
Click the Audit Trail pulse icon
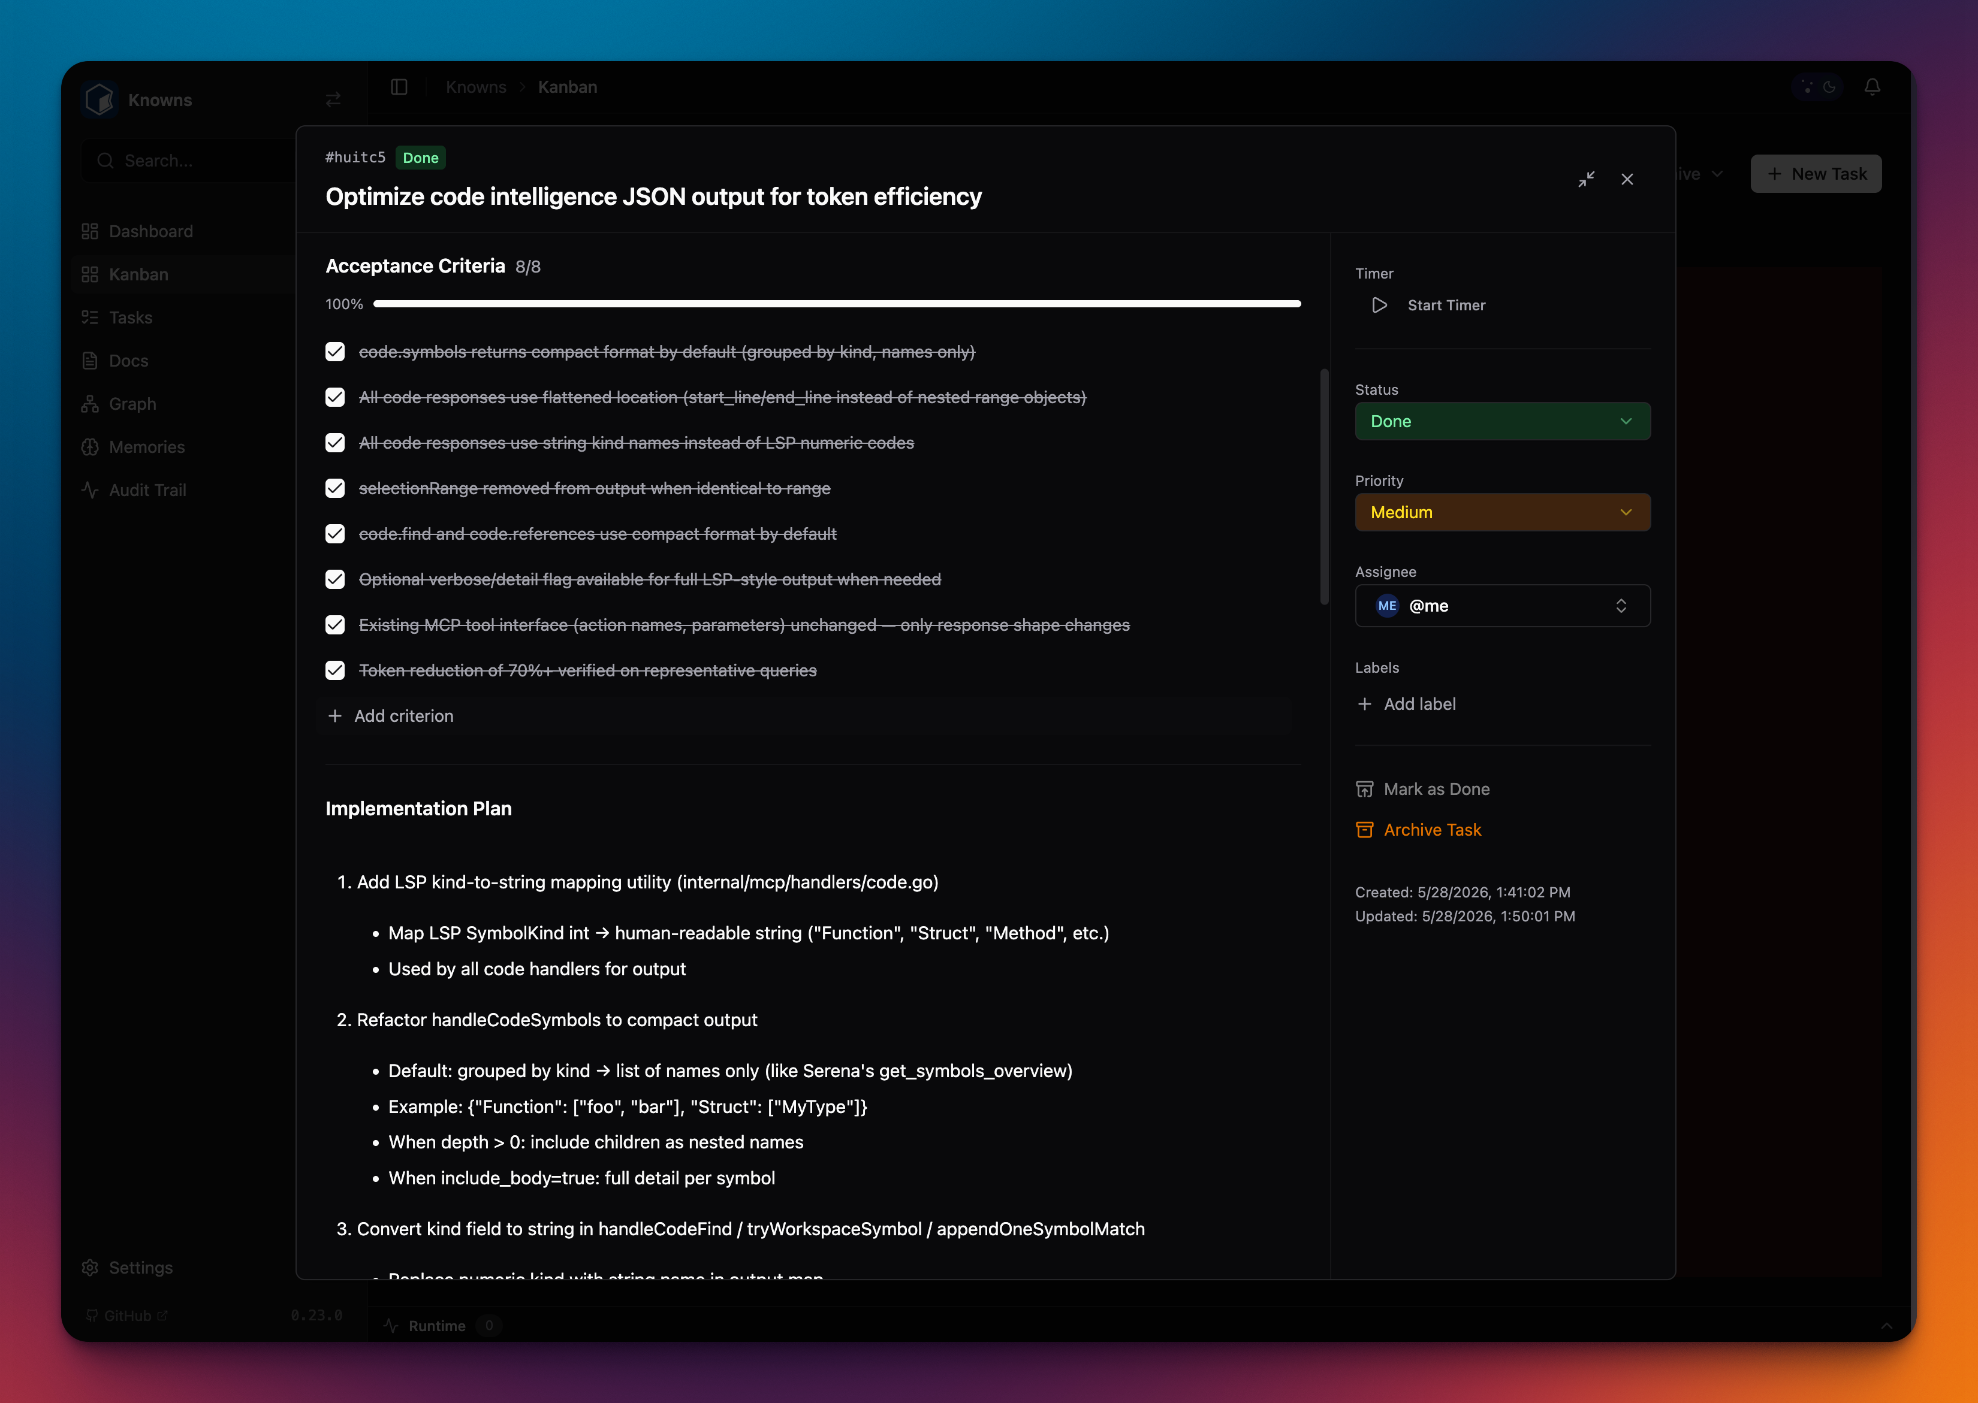click(x=90, y=491)
